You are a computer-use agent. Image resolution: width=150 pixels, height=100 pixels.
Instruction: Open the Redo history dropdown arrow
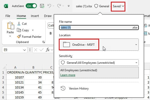pos(63,6)
